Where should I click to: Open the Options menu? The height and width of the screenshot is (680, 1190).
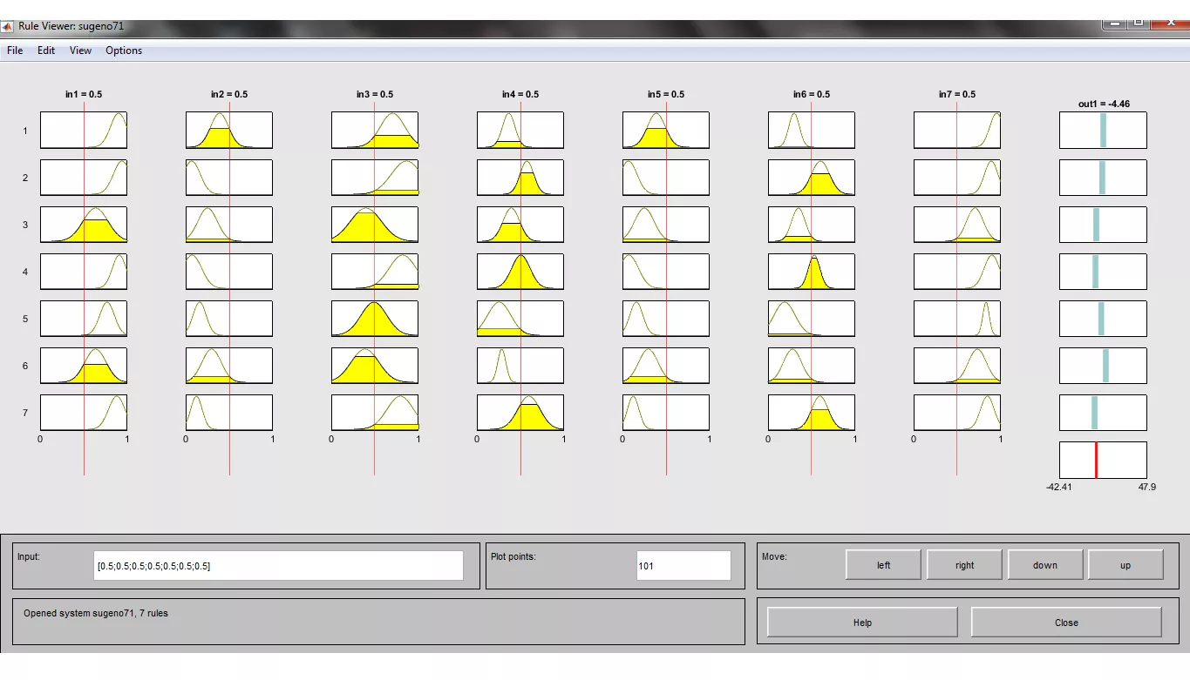124,50
